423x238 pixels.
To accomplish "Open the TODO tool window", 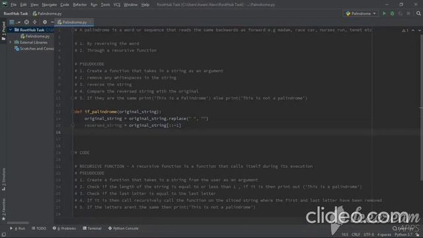I will [39, 228].
